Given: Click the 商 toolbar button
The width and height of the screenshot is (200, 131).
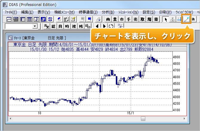Looking at the screenshot, I should [108, 19].
